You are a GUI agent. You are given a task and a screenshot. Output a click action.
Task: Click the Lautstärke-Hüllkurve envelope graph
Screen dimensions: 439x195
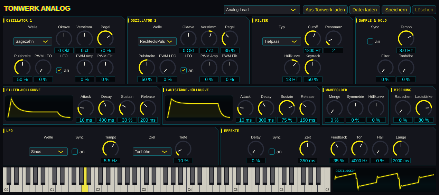tap(199, 108)
